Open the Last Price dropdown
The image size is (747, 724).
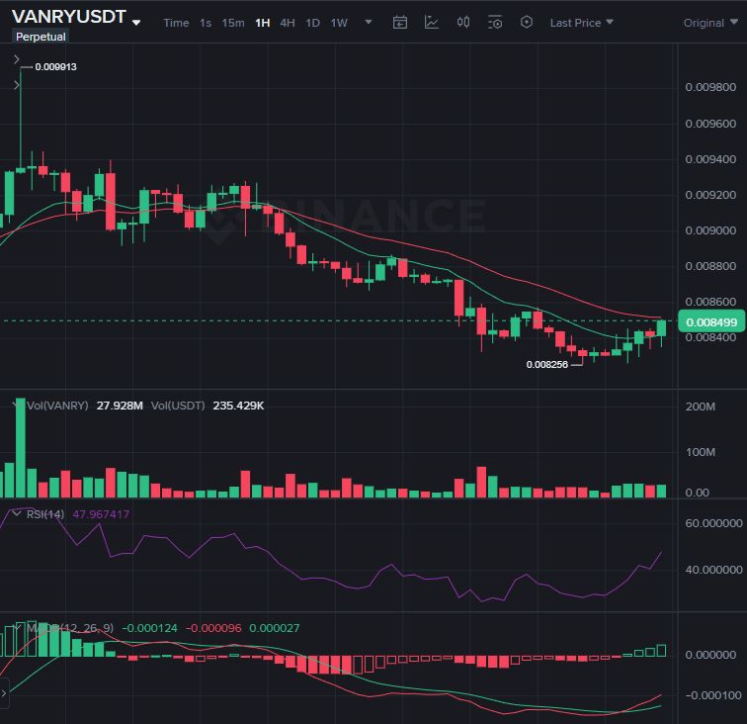(x=582, y=23)
